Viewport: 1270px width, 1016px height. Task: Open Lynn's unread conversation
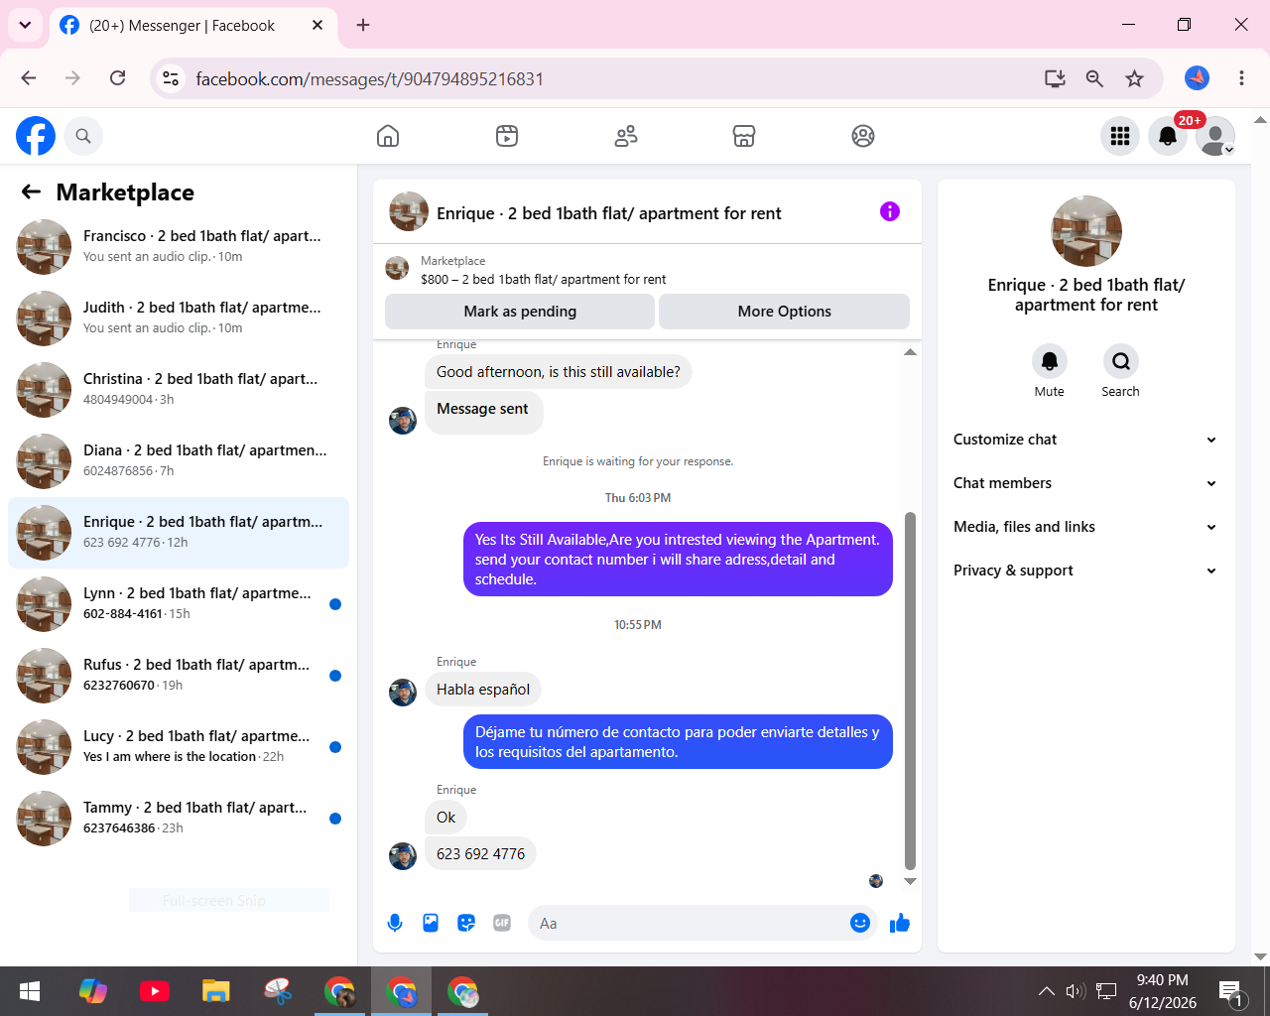(x=179, y=604)
